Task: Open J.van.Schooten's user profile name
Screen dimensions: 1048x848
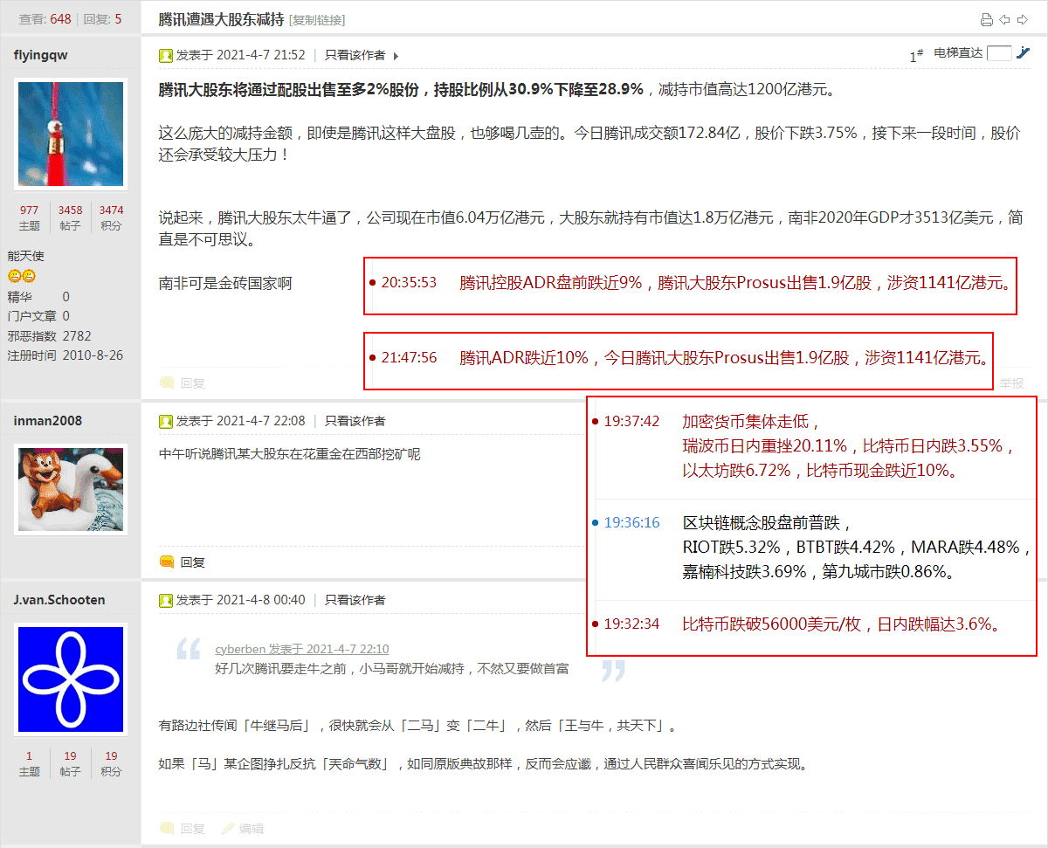Action: pyautogui.click(x=59, y=600)
